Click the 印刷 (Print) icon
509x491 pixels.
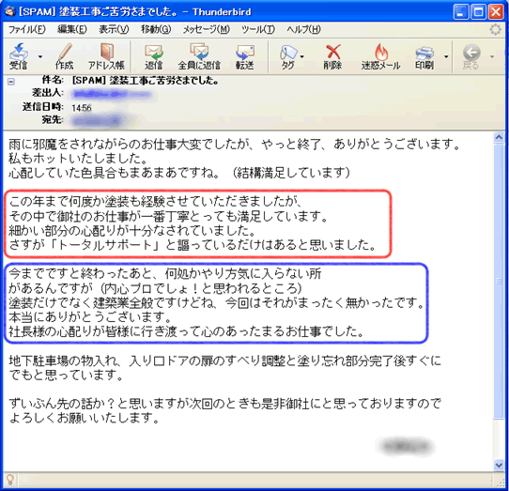click(x=424, y=56)
